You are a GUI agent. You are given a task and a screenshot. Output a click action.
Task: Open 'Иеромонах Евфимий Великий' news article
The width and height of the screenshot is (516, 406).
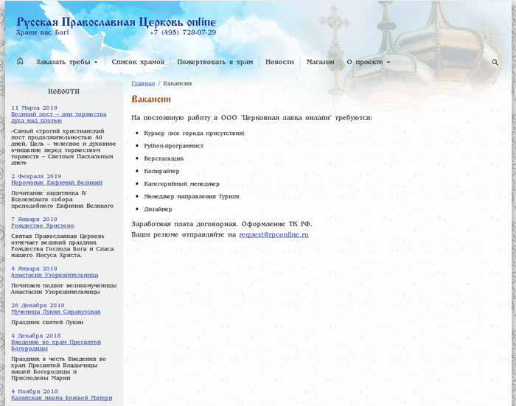coord(56,182)
